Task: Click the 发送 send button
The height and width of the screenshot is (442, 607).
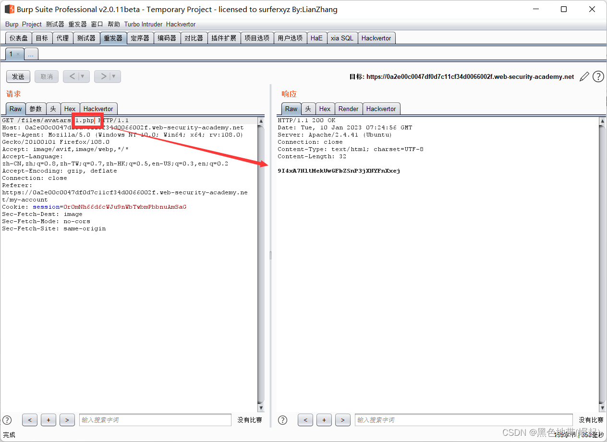Action: 18,76
